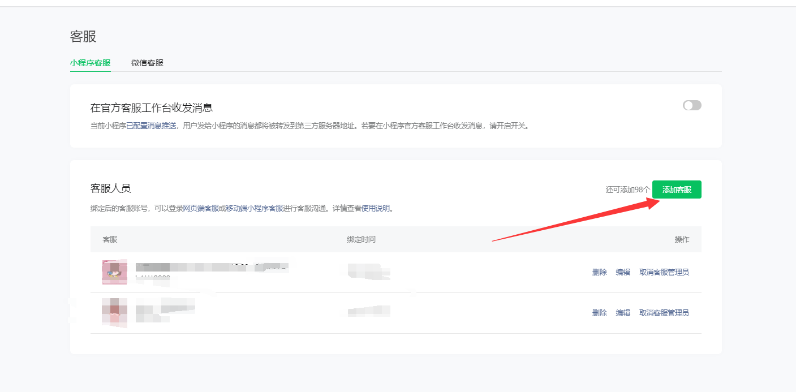Open the 微信客服 tab
This screenshot has height=392, width=796.
pos(147,63)
